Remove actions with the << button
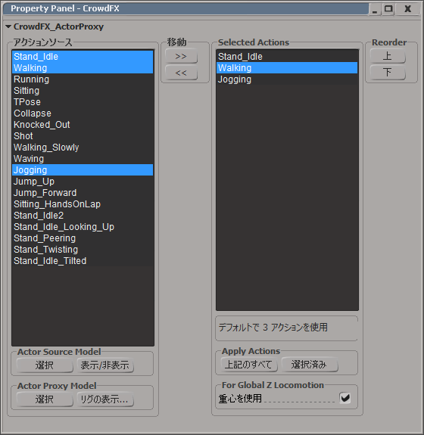This screenshot has height=435, width=424. click(181, 73)
